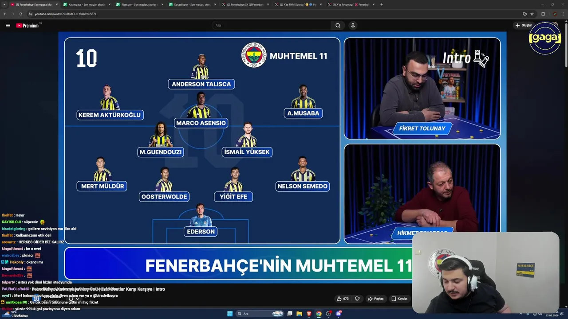Launch Brave browser from the taskbar
Screen dimensions: 568x319
pyautogui.click(x=309, y=314)
